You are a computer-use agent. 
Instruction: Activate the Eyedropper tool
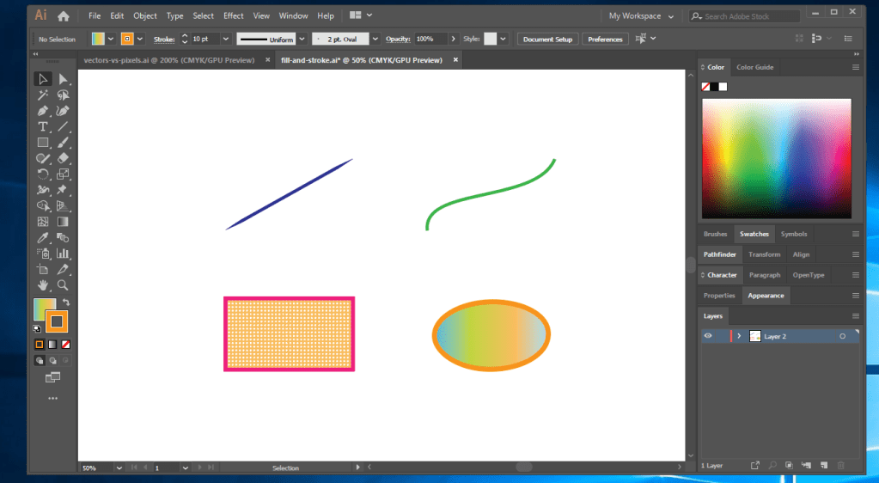tap(42, 237)
